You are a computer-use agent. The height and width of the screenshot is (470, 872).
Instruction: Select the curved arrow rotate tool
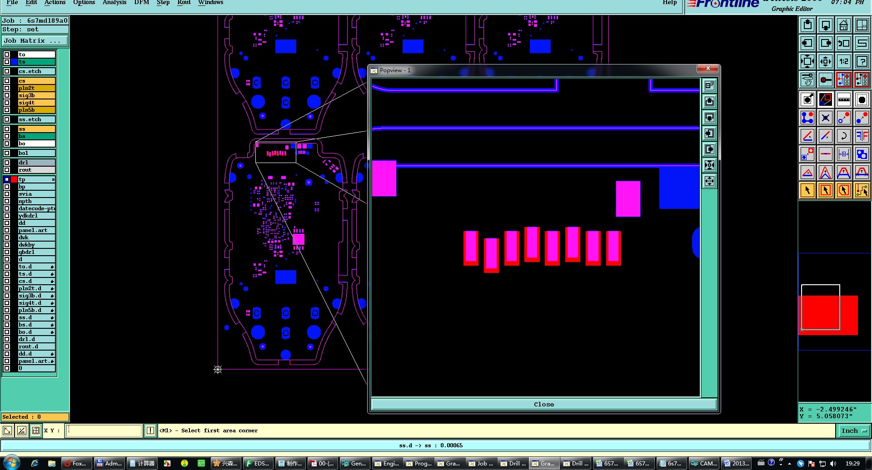click(x=843, y=136)
